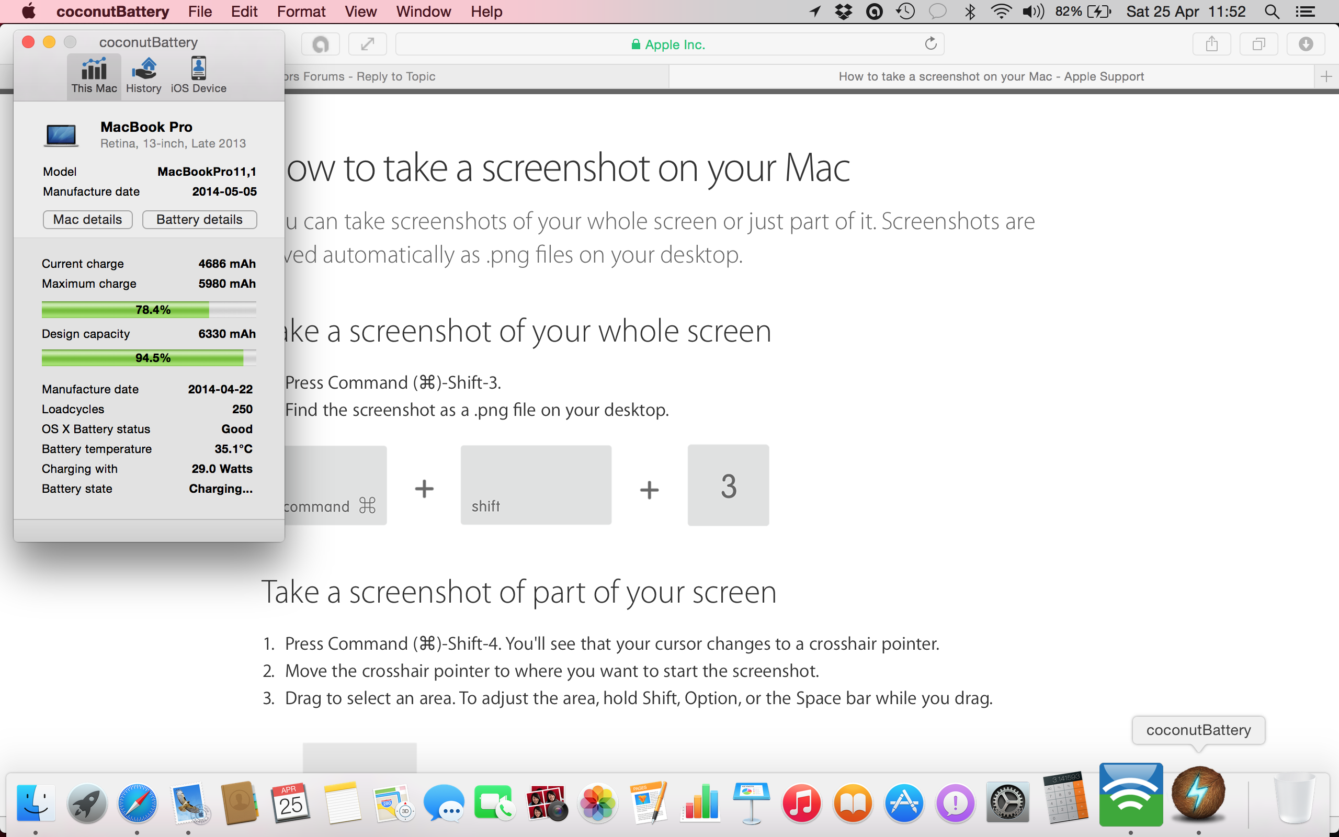This screenshot has width=1339, height=837.
Task: Open Calculator from the Dock
Action: click(1065, 797)
